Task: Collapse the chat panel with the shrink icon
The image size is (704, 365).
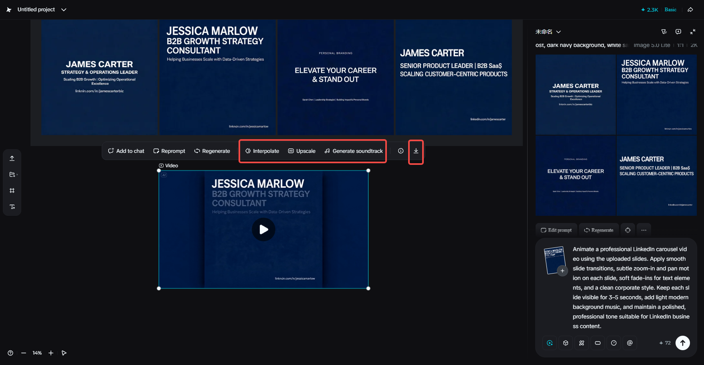Action: 693,32
